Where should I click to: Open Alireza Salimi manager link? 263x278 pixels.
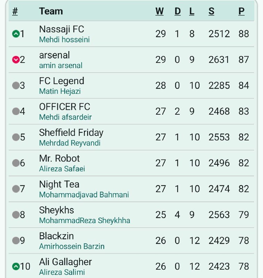tap(62, 272)
